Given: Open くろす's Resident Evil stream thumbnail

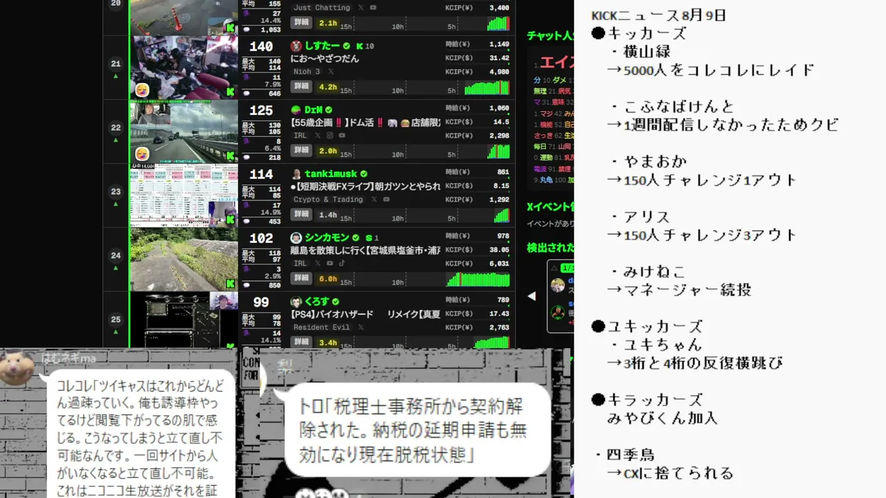Looking at the screenshot, I should pos(184,320).
